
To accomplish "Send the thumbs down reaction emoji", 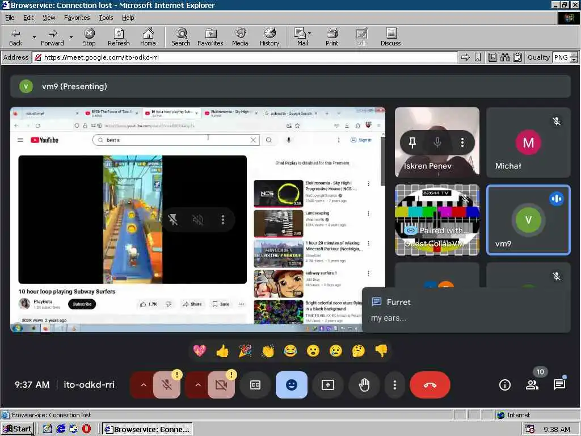I will click(x=381, y=350).
